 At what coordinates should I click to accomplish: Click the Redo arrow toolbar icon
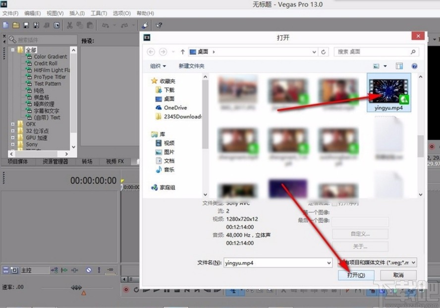click(124, 26)
